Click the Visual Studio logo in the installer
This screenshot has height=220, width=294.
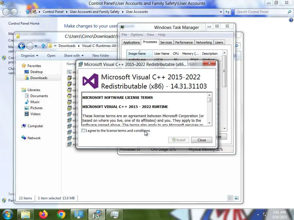tap(90, 81)
